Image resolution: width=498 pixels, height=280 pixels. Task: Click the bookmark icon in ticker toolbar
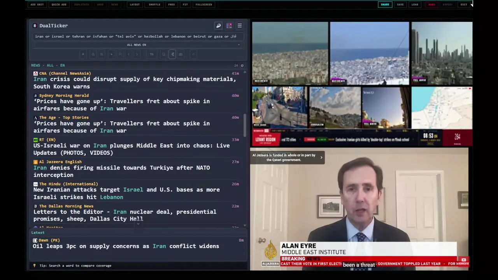tap(164, 54)
